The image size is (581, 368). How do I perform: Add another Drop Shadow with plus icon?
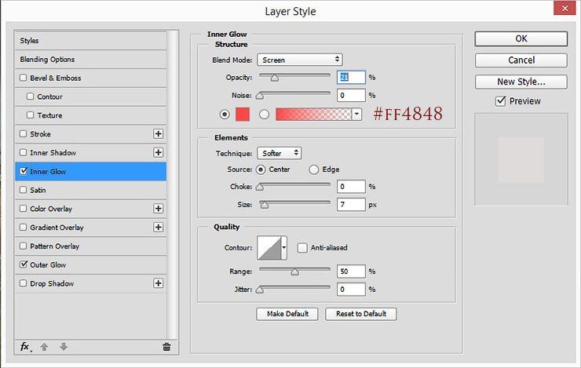[x=159, y=283]
